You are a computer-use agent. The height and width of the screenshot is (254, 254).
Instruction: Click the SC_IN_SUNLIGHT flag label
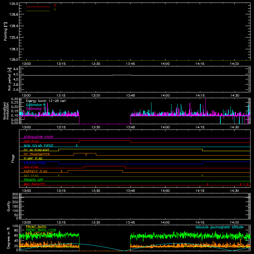(x=37, y=150)
